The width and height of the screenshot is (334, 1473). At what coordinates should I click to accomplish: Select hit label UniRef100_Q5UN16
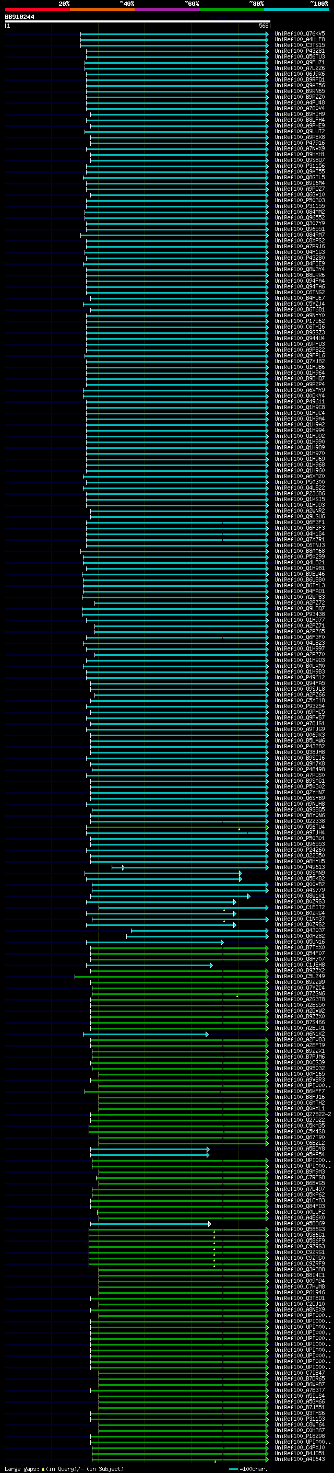coord(300,942)
